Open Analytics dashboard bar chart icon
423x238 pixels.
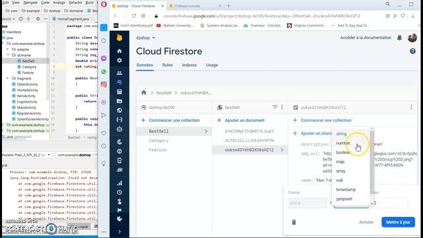point(119,183)
